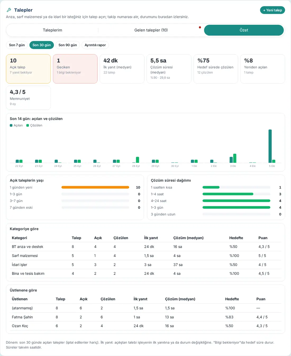Click the Geciken overdue card
The width and height of the screenshot is (291, 356).
pos(75,69)
